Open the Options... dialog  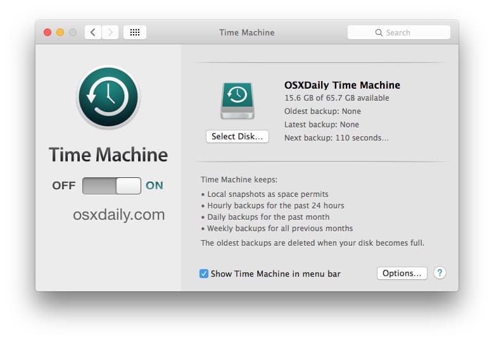click(402, 274)
